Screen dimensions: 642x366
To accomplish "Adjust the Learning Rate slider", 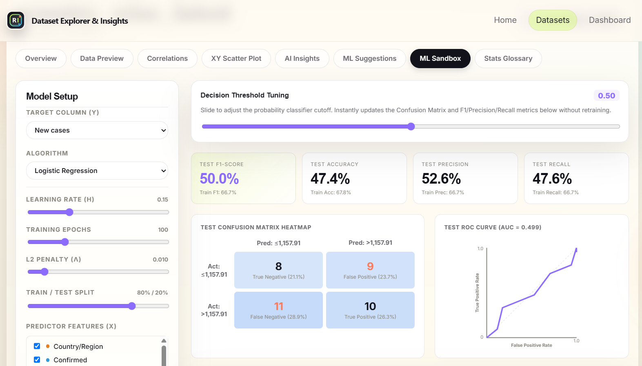I will pos(98,212).
